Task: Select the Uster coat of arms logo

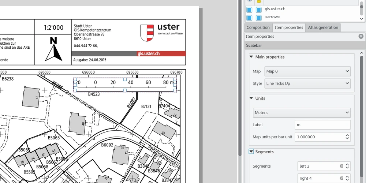Action: click(147, 33)
